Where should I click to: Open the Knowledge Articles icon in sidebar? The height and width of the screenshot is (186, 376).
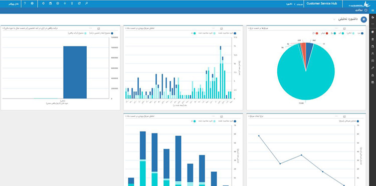pyautogui.click(x=372, y=82)
